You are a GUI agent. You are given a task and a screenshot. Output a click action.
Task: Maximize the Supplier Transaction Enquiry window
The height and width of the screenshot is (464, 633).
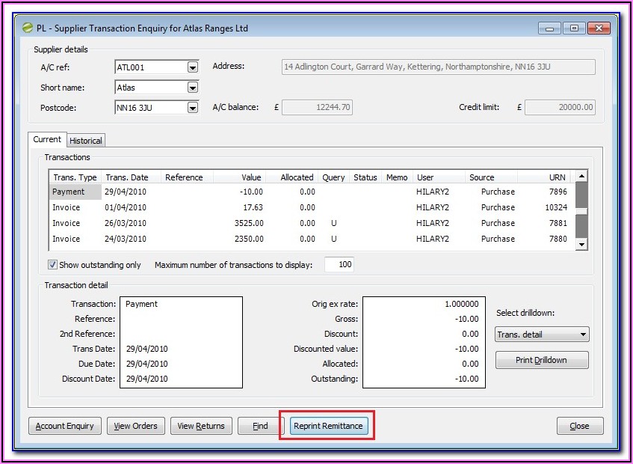(x=573, y=28)
